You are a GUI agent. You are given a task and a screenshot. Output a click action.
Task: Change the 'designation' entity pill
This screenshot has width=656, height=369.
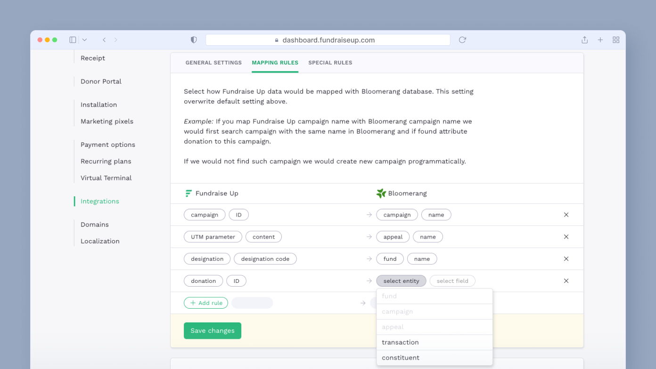(x=207, y=259)
